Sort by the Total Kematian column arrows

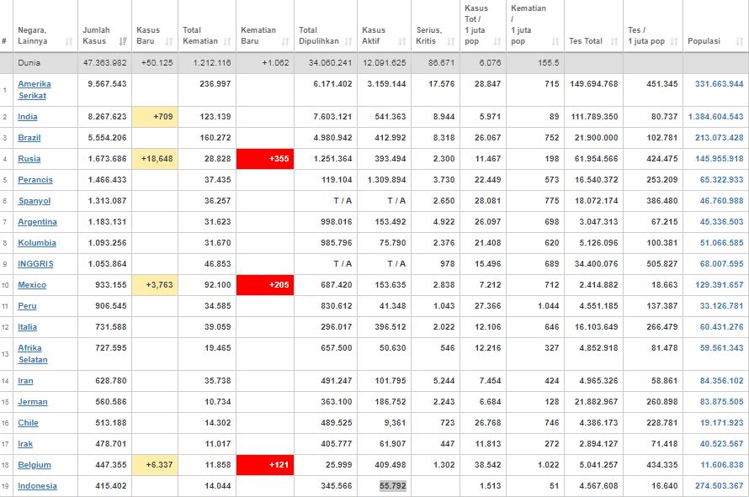pyautogui.click(x=227, y=41)
